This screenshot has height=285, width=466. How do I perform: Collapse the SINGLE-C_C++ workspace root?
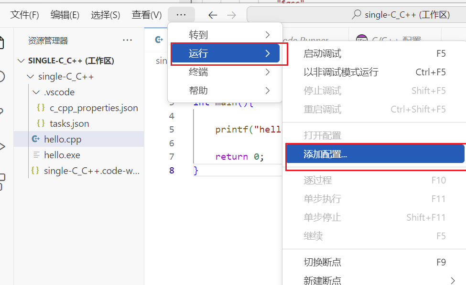point(21,61)
